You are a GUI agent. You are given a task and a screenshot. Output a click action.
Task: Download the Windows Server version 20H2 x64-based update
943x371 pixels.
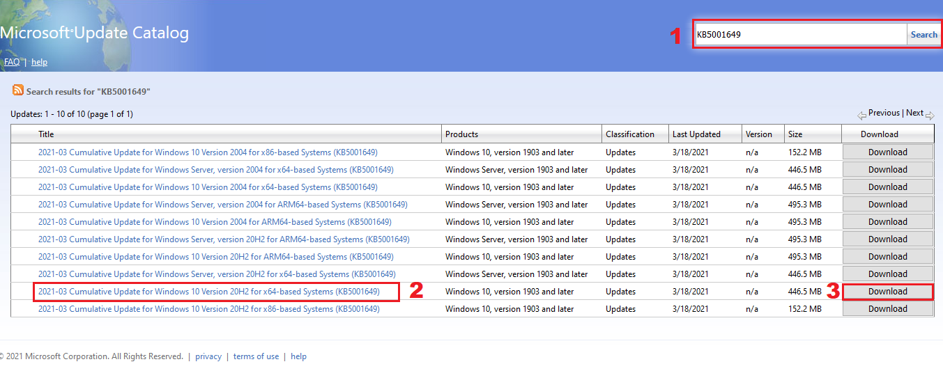pyautogui.click(x=888, y=274)
